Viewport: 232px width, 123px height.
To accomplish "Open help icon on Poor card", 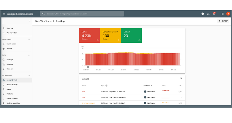I will point(97,40).
